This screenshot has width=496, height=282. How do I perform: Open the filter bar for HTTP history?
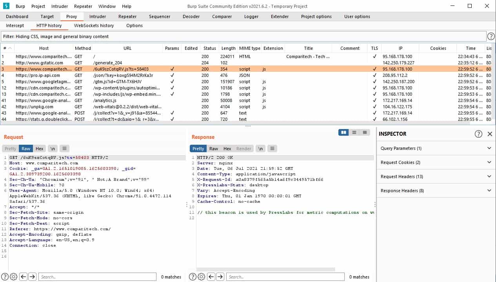tap(243, 36)
